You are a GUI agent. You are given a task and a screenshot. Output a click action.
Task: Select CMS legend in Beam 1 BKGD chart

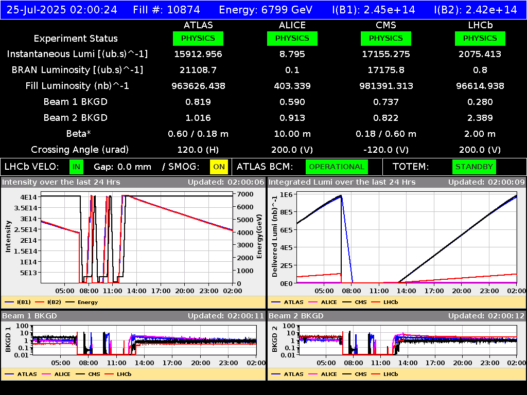[x=88, y=374]
